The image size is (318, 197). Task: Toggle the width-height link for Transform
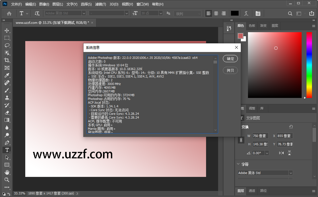tap(241, 140)
